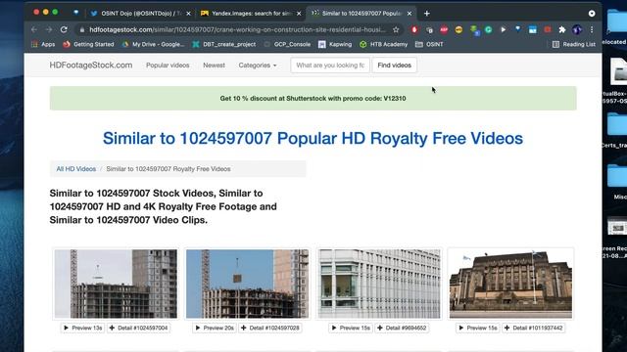Go to HDFootageStock.com home
The width and height of the screenshot is (627, 352).
[91, 66]
